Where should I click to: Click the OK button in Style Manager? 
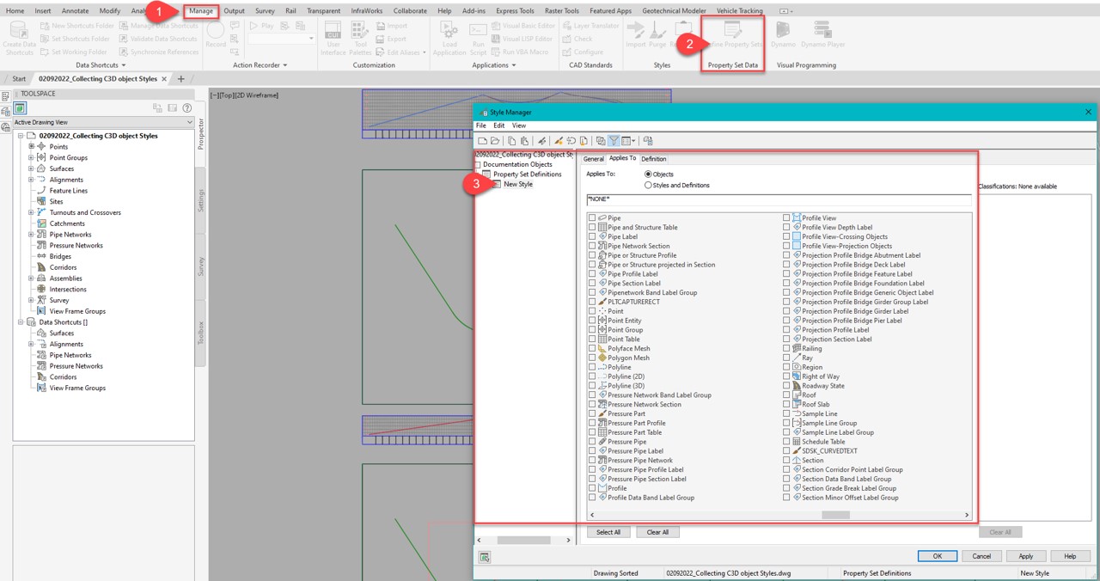938,556
